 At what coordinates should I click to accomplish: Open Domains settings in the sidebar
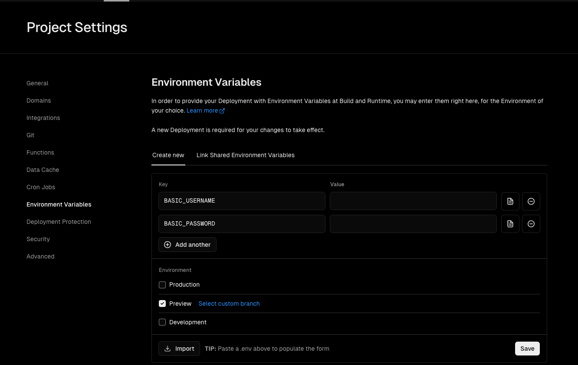[x=39, y=100]
